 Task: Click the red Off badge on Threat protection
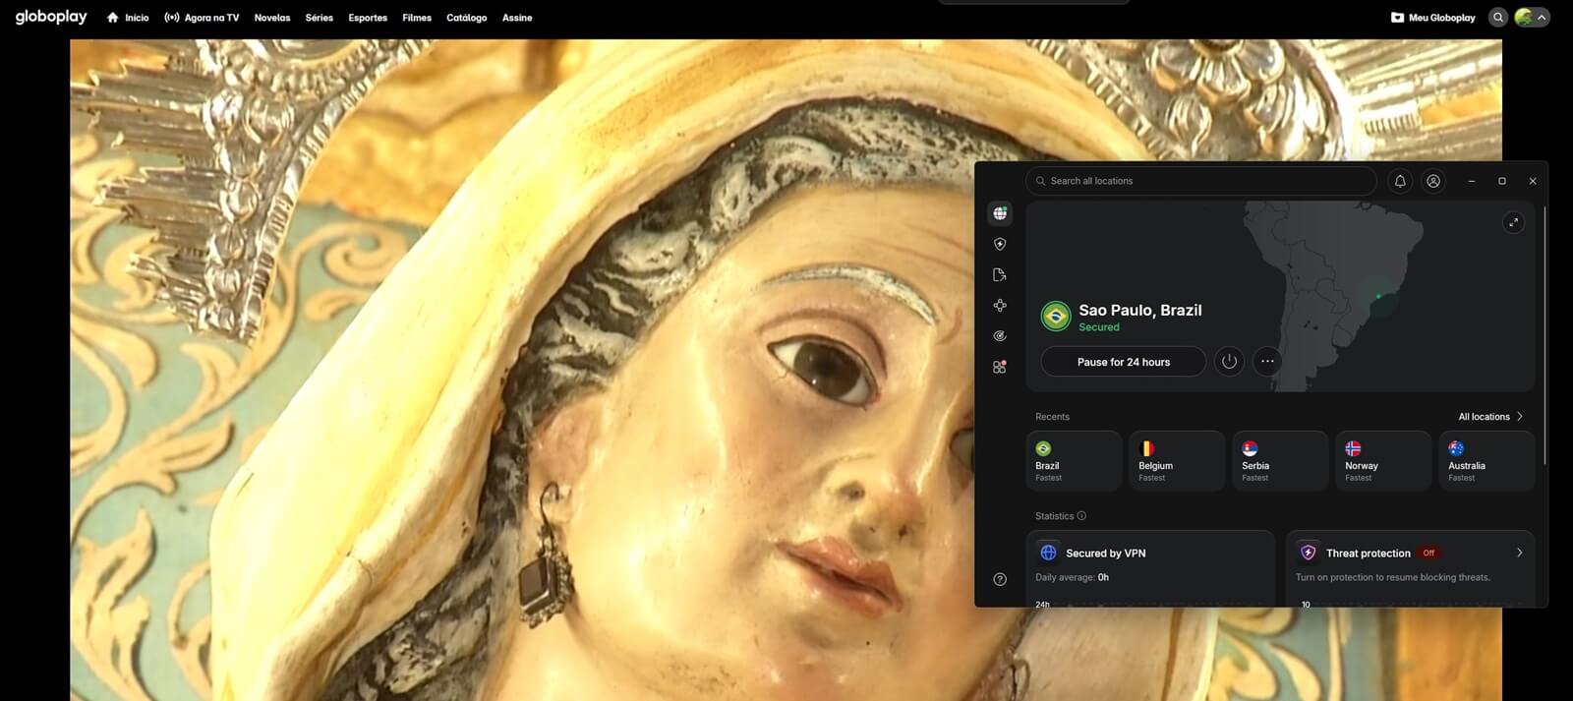click(x=1428, y=553)
